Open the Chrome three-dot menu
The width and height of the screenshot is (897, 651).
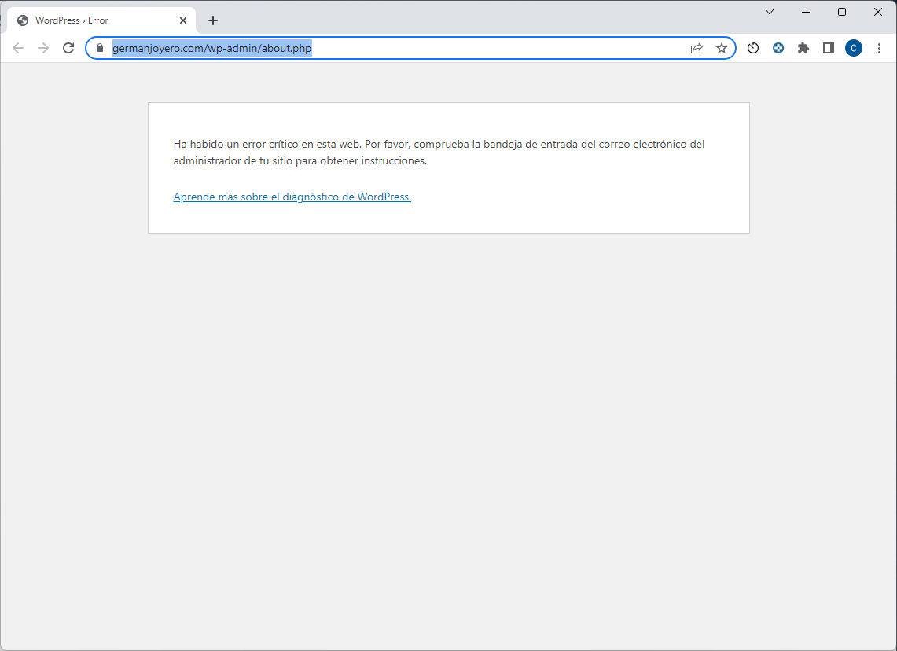(879, 48)
